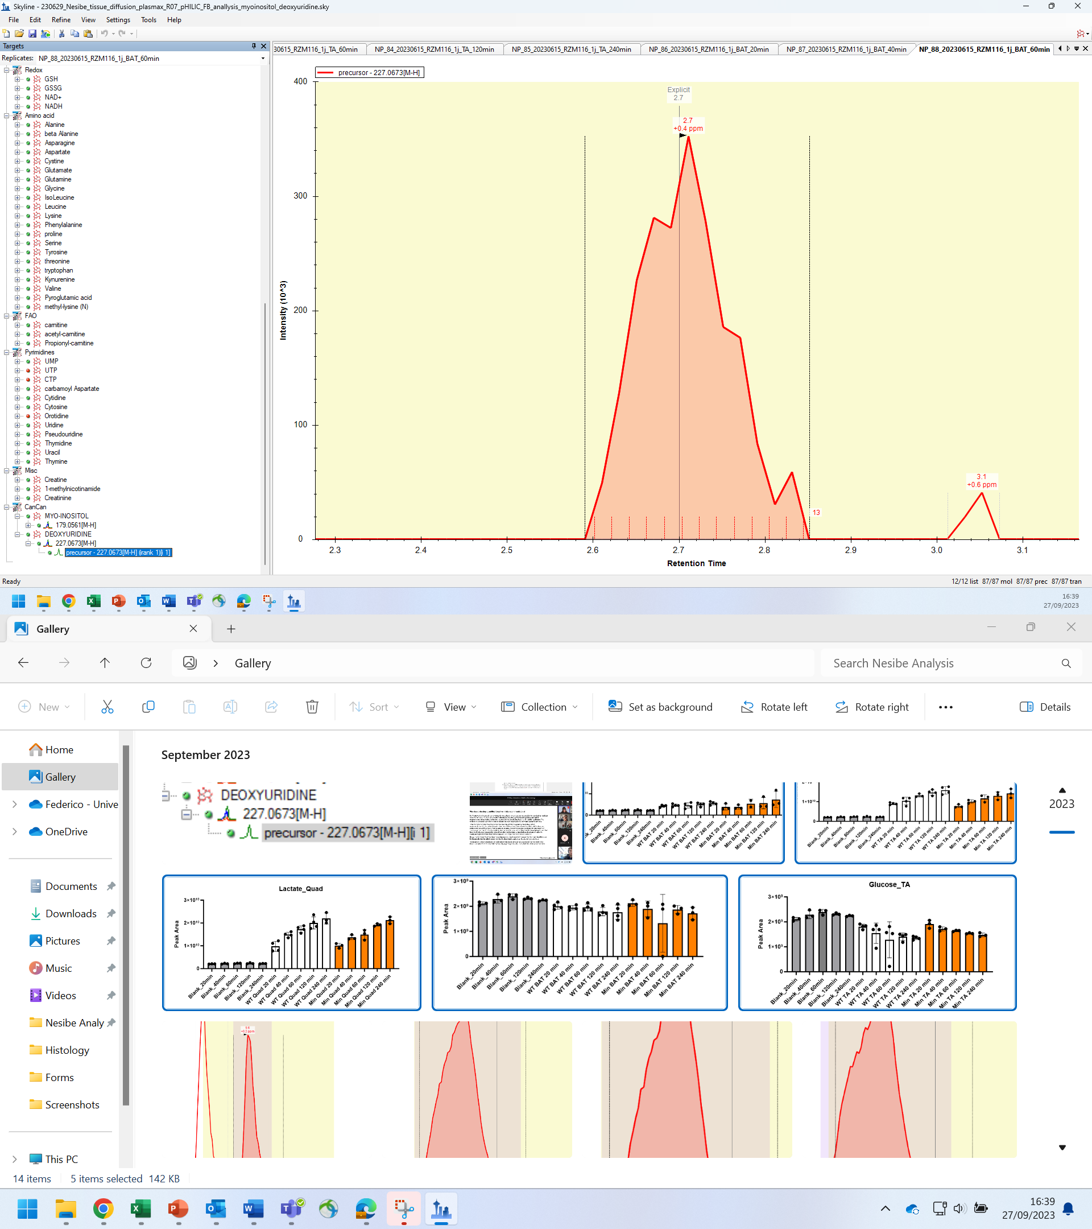Open the Gallery Collection dropdown

click(x=539, y=707)
